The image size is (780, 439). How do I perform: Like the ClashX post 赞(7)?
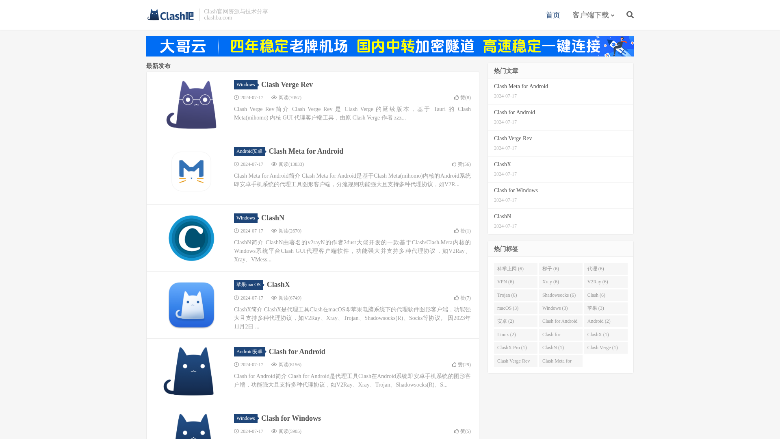(x=462, y=298)
